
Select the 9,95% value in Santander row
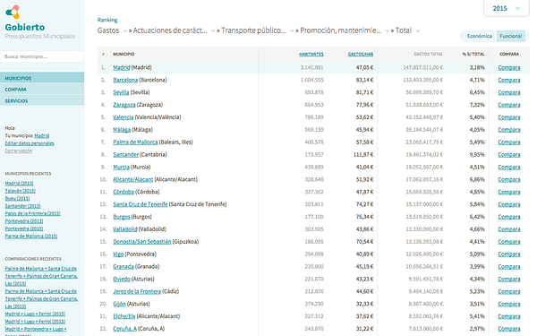[x=477, y=155]
